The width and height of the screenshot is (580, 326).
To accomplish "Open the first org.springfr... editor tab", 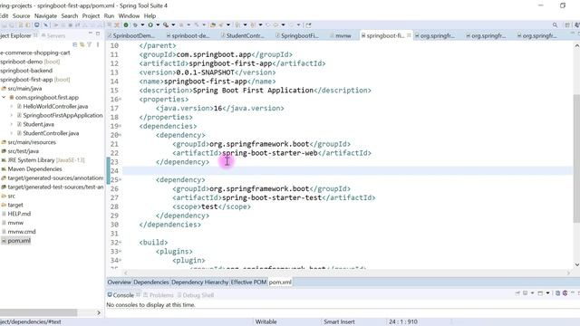I will click(435, 35).
